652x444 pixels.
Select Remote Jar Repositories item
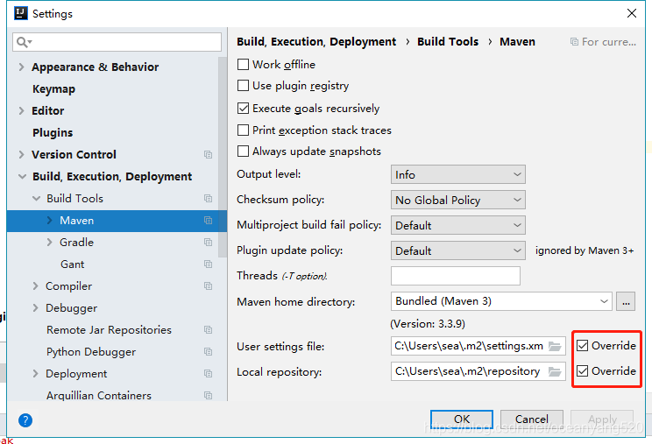109,330
